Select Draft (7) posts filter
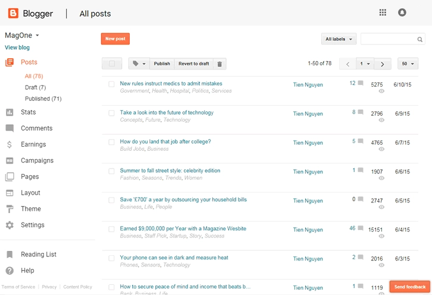The image size is (432, 295). tap(35, 88)
